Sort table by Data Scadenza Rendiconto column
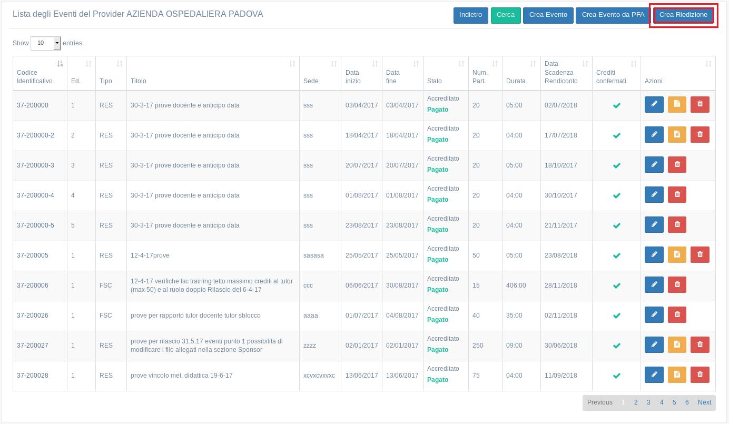The image size is (729, 424). pyautogui.click(x=567, y=73)
